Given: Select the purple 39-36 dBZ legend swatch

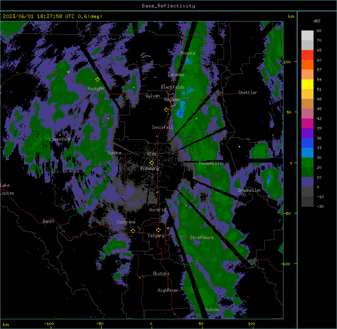Looking at the screenshot, I should (x=307, y=133).
